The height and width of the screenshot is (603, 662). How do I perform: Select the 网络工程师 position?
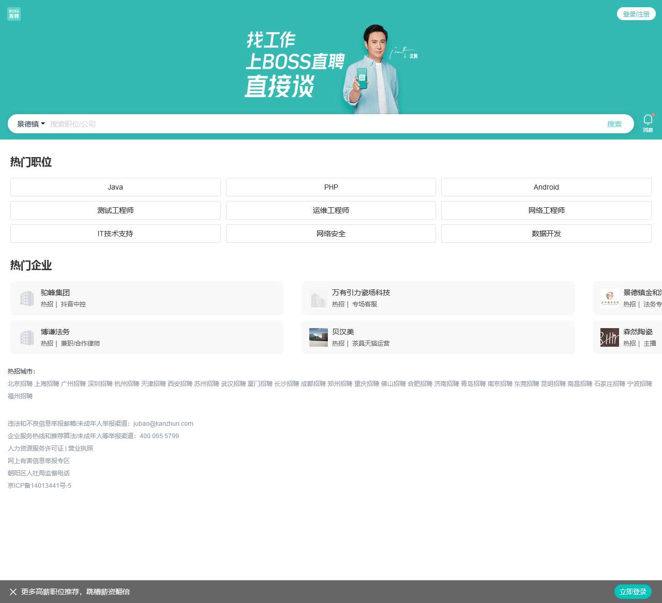546,210
